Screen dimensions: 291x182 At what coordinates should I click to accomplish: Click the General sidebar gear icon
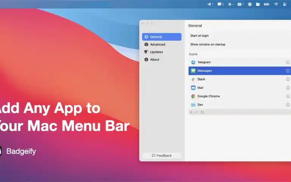click(x=146, y=37)
